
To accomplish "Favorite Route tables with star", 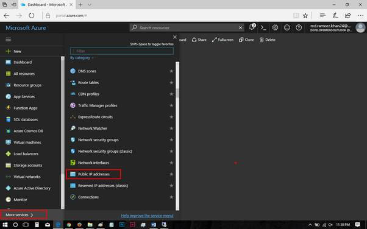I will [171, 83].
